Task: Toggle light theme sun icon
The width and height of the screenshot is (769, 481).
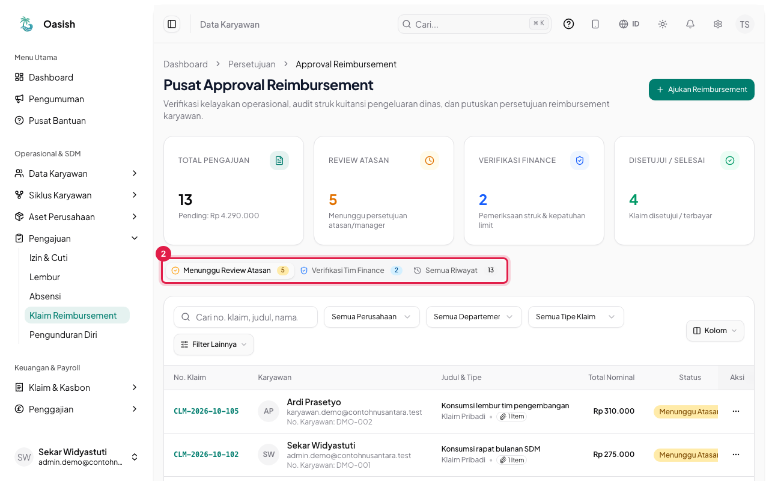Action: (x=663, y=24)
